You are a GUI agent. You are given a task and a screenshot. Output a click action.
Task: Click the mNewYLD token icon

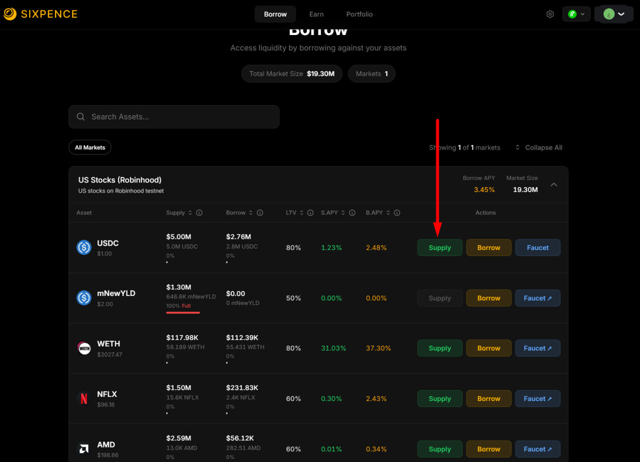coord(84,298)
